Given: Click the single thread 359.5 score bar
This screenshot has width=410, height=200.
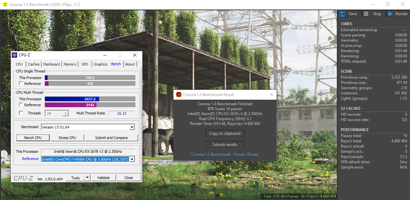Looking at the screenshot, I should pyautogui.click(x=90, y=78).
